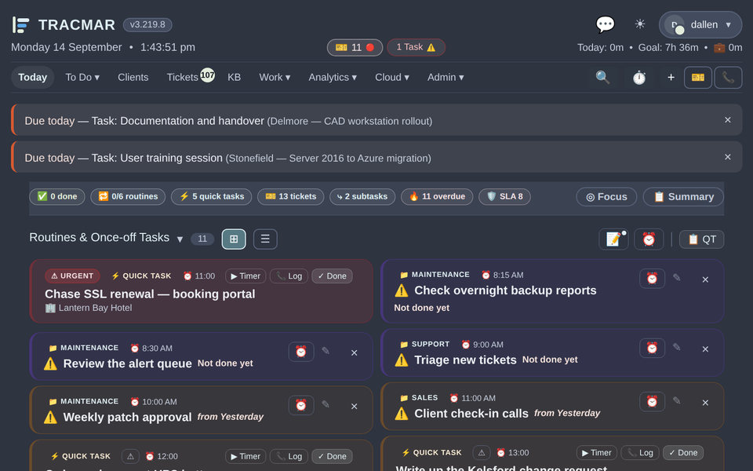Remove Review the alert queue card
Image resolution: width=753 pixels, height=471 pixels.
tap(354, 352)
